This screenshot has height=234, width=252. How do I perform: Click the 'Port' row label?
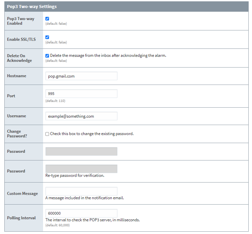(11, 96)
